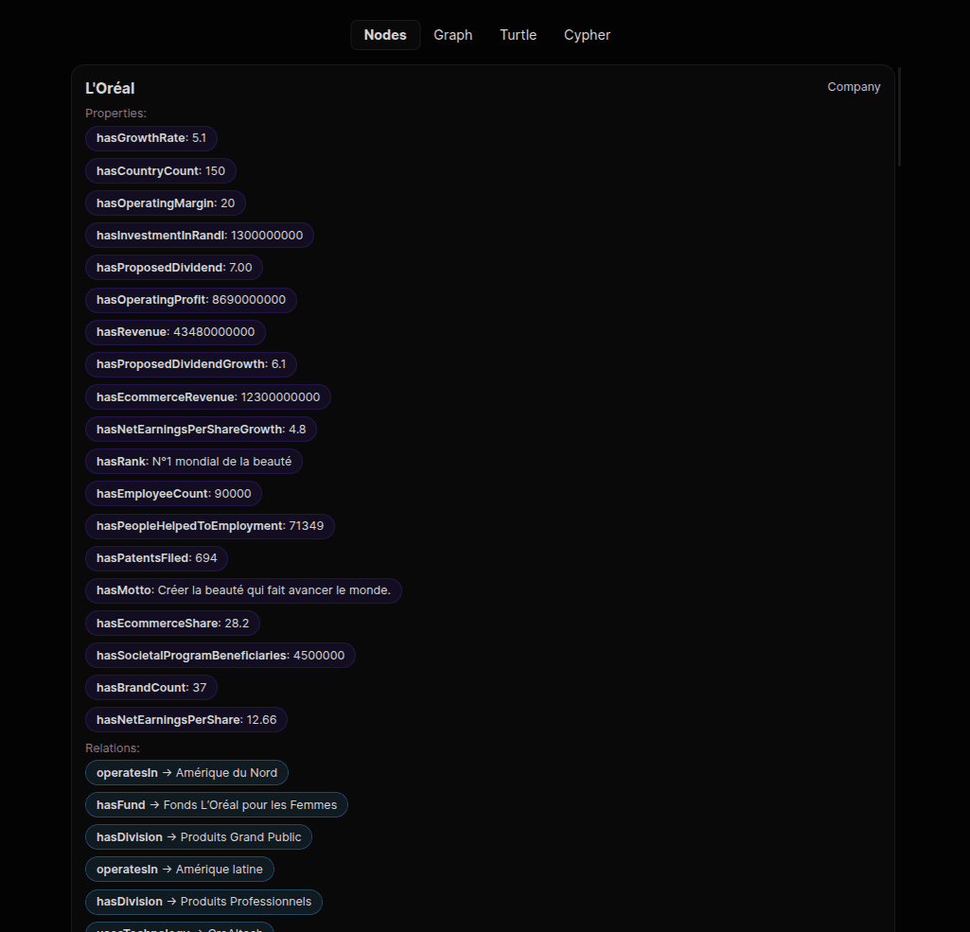
Task: Select the hasDivision Produits Grand Public relation
Action: pyautogui.click(x=198, y=836)
